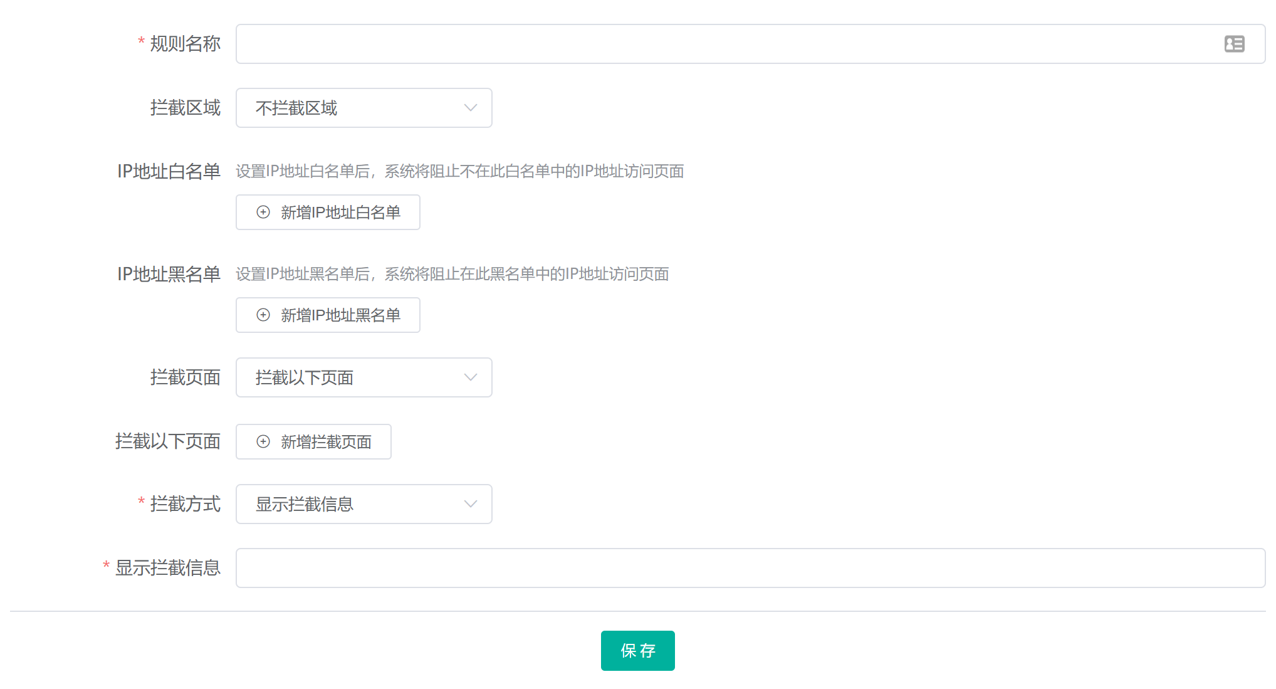
Task: Focus the 显示拦截信息 text input
Action: pyautogui.click(x=750, y=568)
